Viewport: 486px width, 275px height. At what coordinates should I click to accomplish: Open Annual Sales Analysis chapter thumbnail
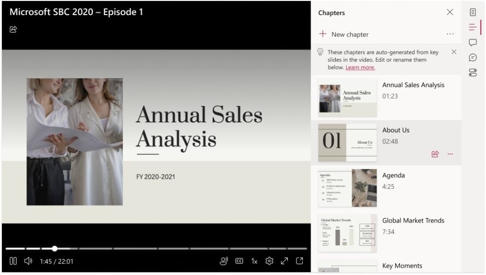[347, 98]
